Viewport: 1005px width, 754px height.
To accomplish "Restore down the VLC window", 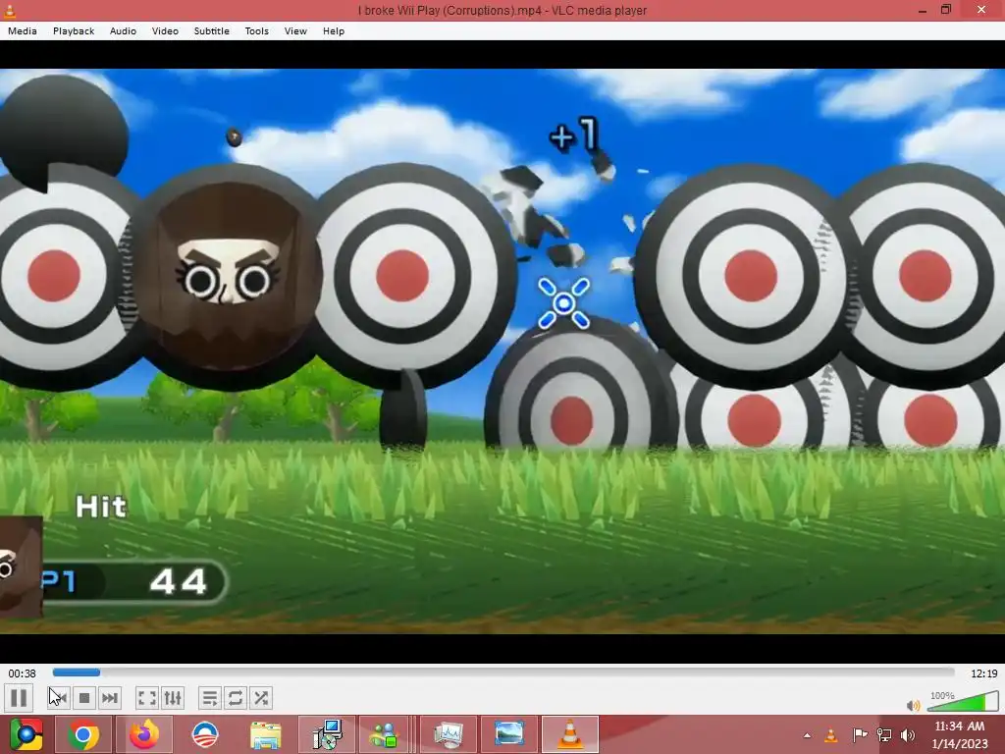I will [946, 10].
